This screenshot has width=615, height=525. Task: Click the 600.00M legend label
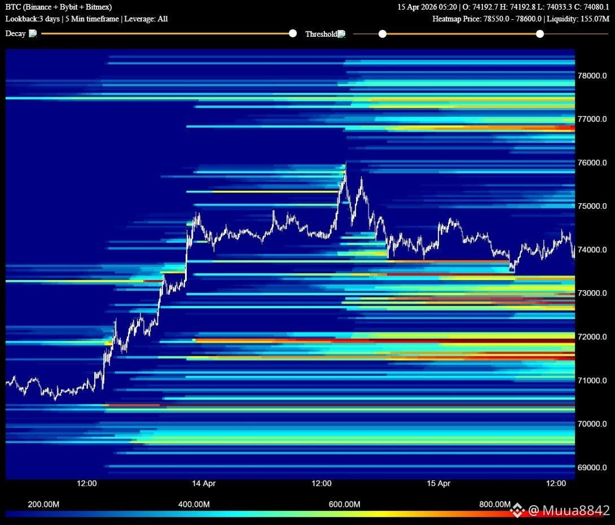click(344, 505)
